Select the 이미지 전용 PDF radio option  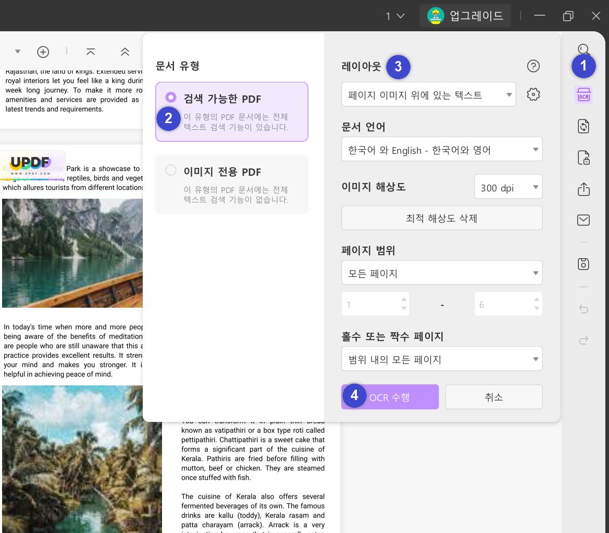click(x=170, y=170)
